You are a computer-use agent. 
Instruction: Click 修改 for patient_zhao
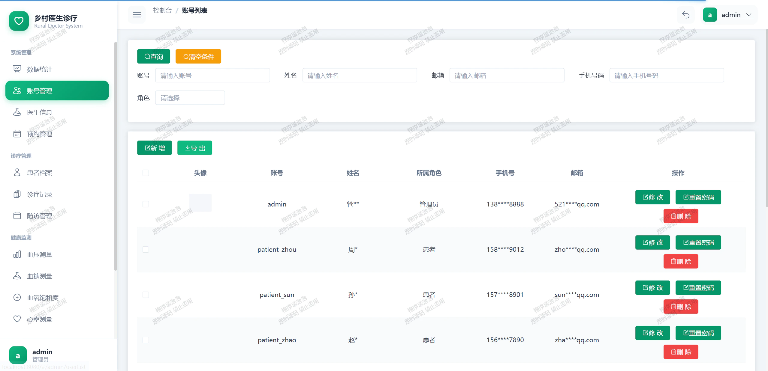(x=653, y=333)
